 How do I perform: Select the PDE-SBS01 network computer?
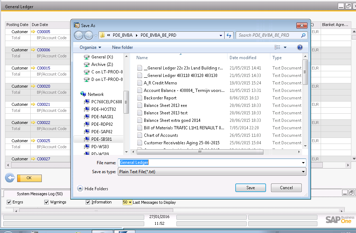pos(101,139)
